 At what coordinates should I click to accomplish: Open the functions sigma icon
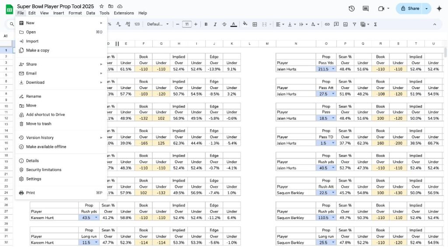tap(375, 24)
